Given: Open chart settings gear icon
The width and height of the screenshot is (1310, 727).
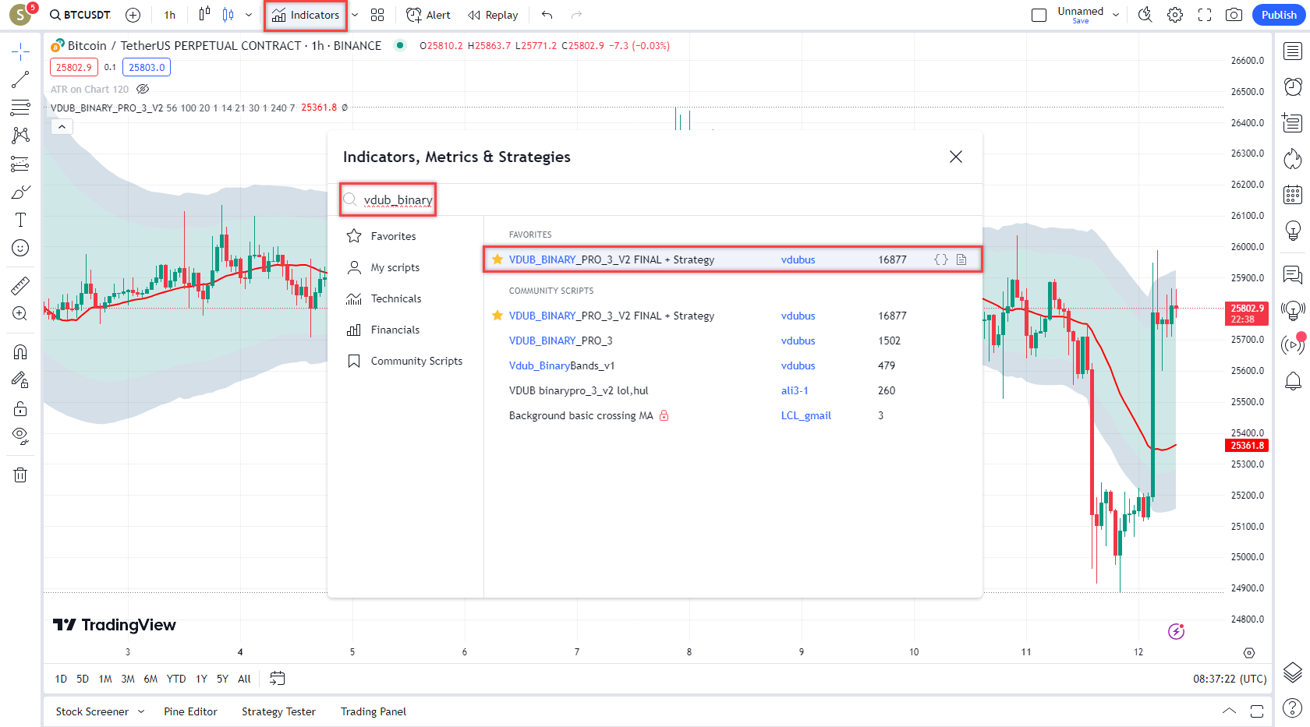Looking at the screenshot, I should pyautogui.click(x=1175, y=15).
